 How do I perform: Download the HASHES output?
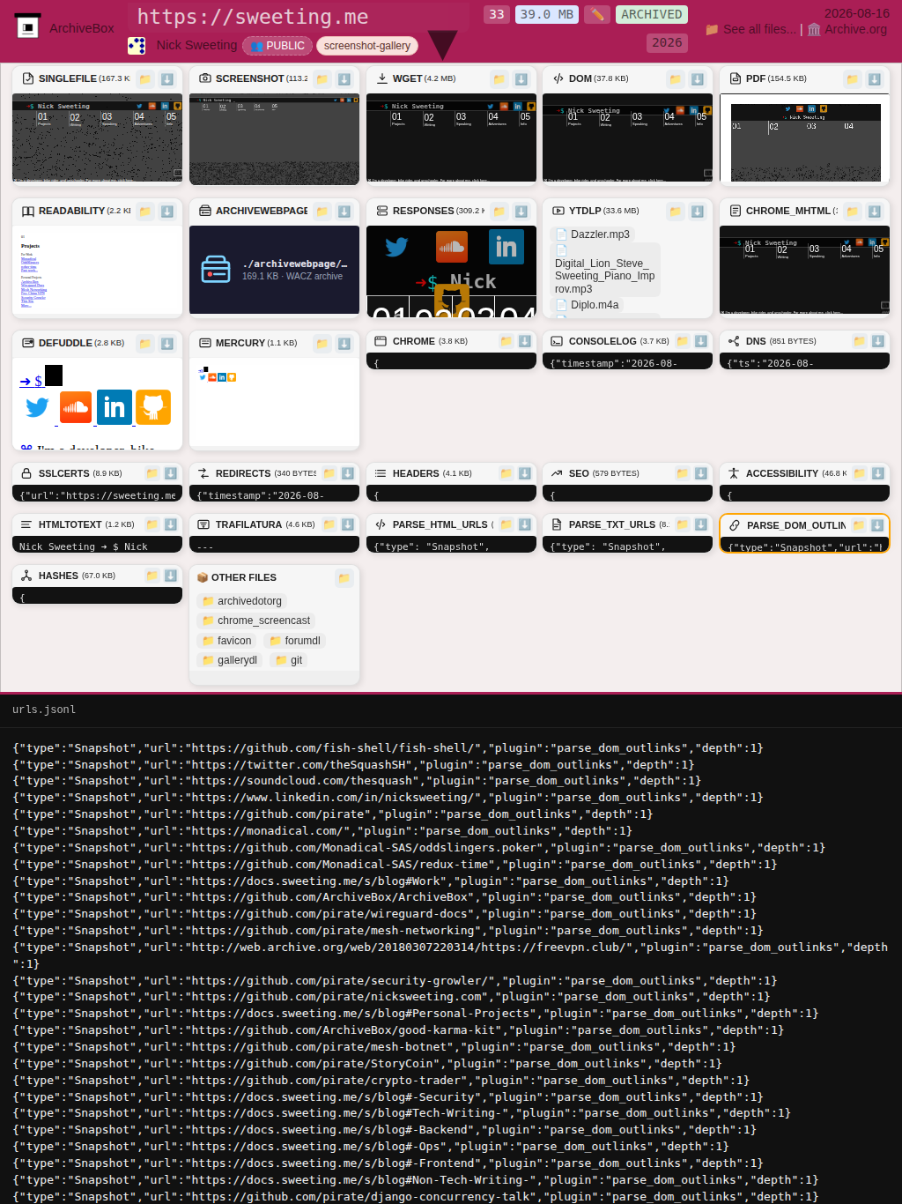pyautogui.click(x=171, y=576)
